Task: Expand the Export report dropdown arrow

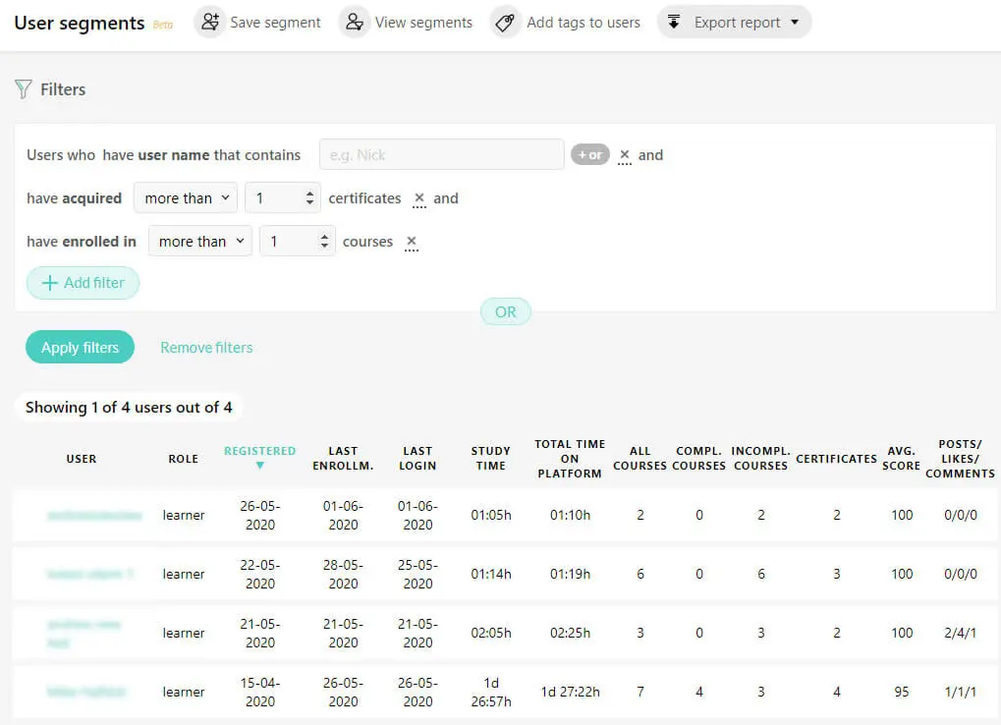Action: click(x=795, y=23)
